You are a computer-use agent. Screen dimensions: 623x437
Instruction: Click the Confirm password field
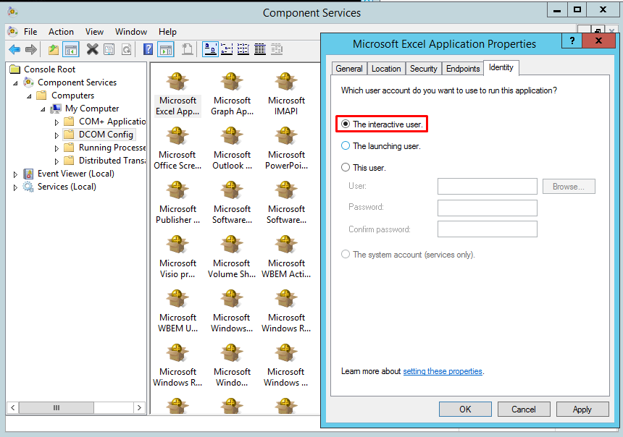coord(487,229)
